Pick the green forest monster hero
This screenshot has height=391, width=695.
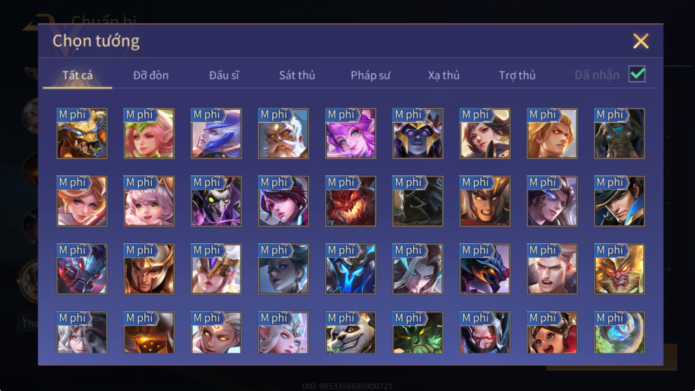[418, 332]
